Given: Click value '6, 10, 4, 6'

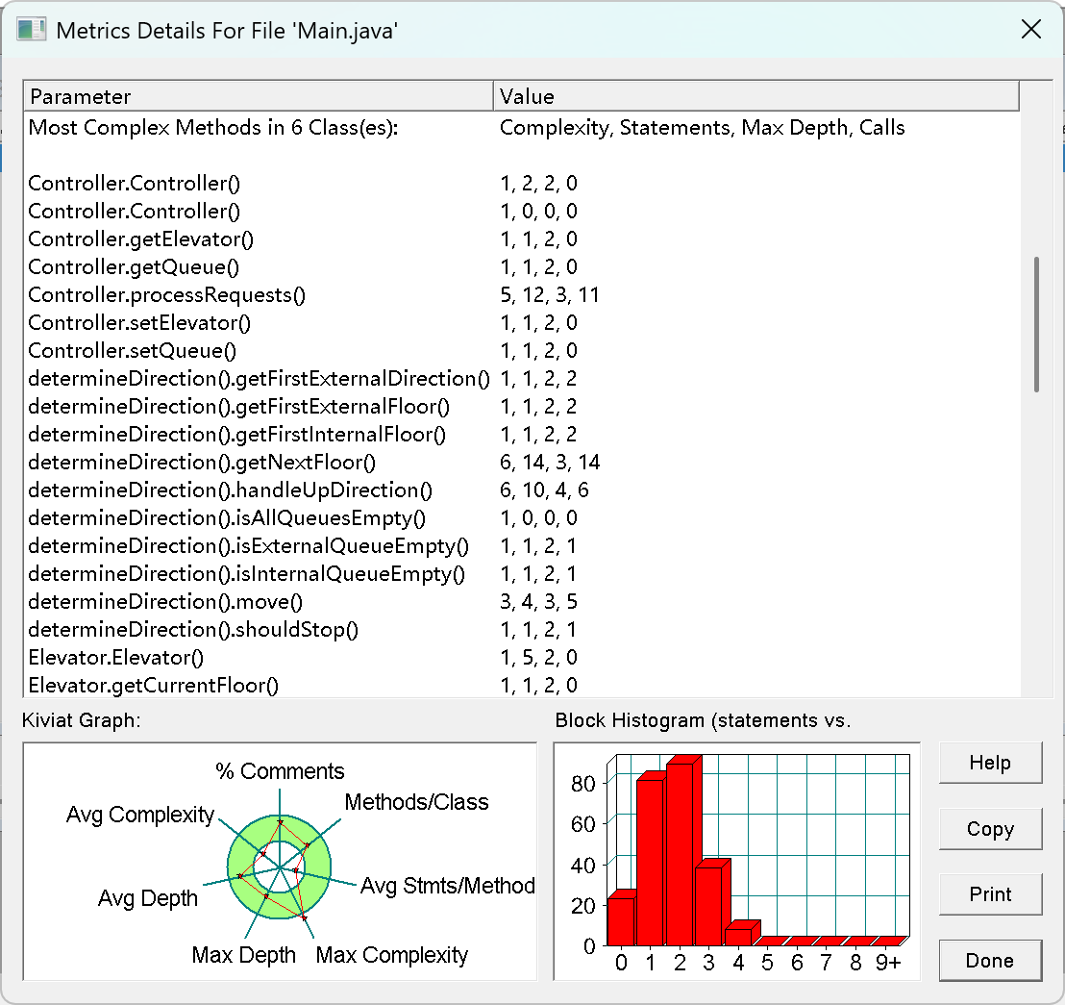Looking at the screenshot, I should [544, 490].
